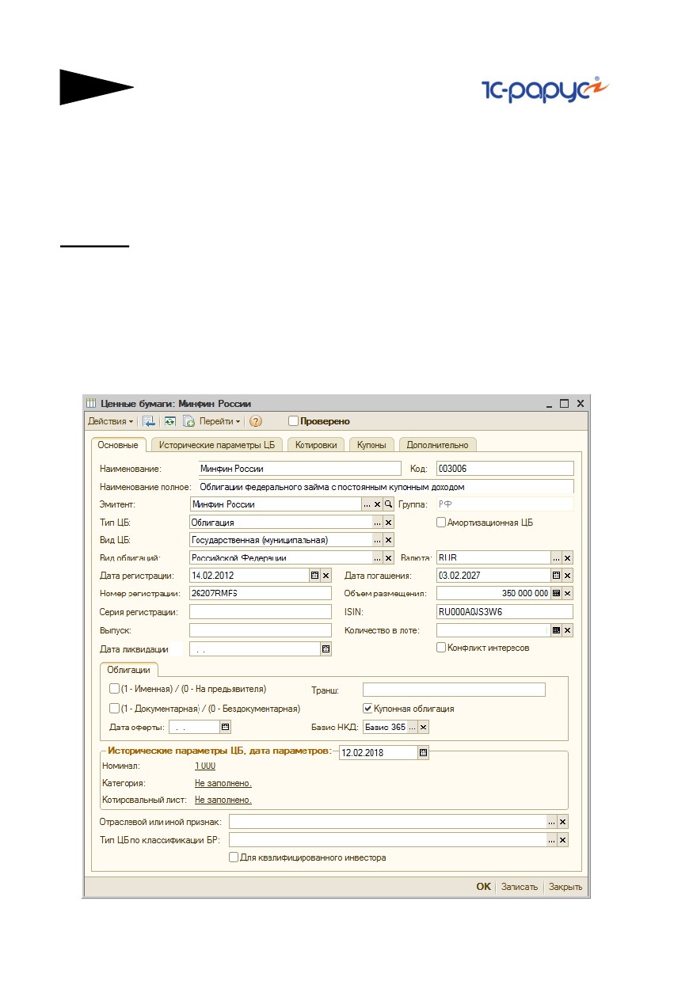The height and width of the screenshot is (981, 693).
Task: Click the Записать button
Action: (x=520, y=887)
